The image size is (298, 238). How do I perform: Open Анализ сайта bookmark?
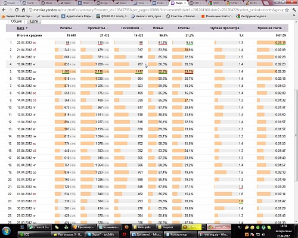[147, 16]
